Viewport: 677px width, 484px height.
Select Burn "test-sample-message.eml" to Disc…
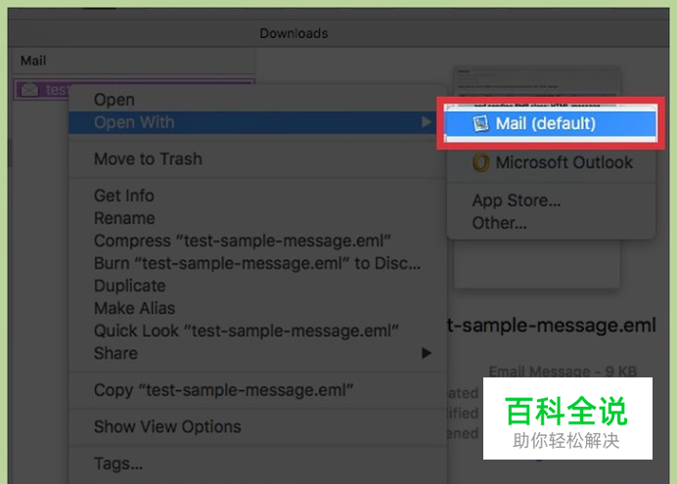[x=257, y=263]
